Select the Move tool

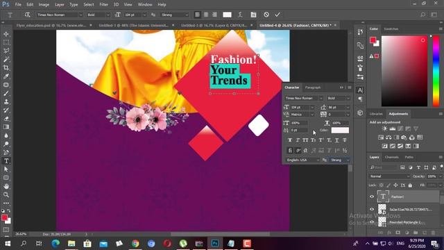(x=6, y=34)
